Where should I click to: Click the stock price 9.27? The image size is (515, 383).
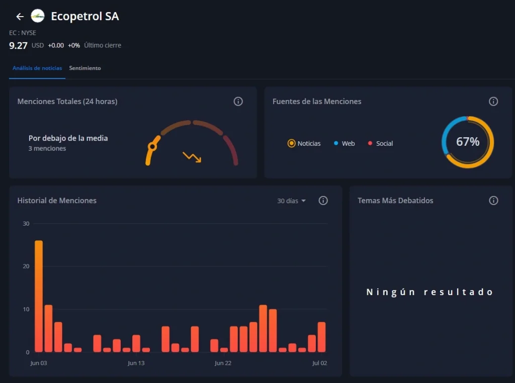[18, 45]
